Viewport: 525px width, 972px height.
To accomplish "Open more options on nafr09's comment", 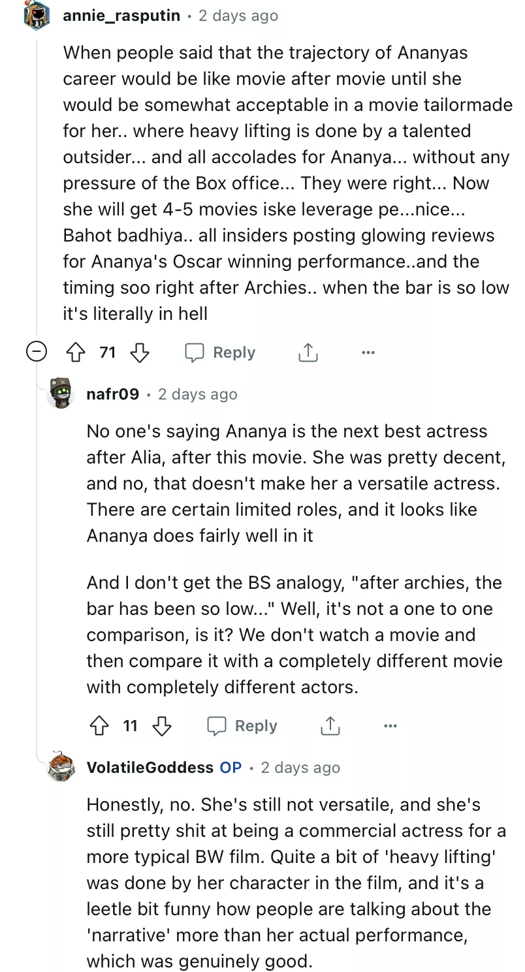I will [390, 726].
